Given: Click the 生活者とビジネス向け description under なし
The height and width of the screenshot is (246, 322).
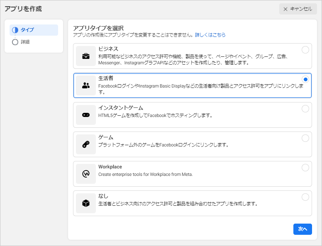Looking at the screenshot, I should pyautogui.click(x=178, y=204).
